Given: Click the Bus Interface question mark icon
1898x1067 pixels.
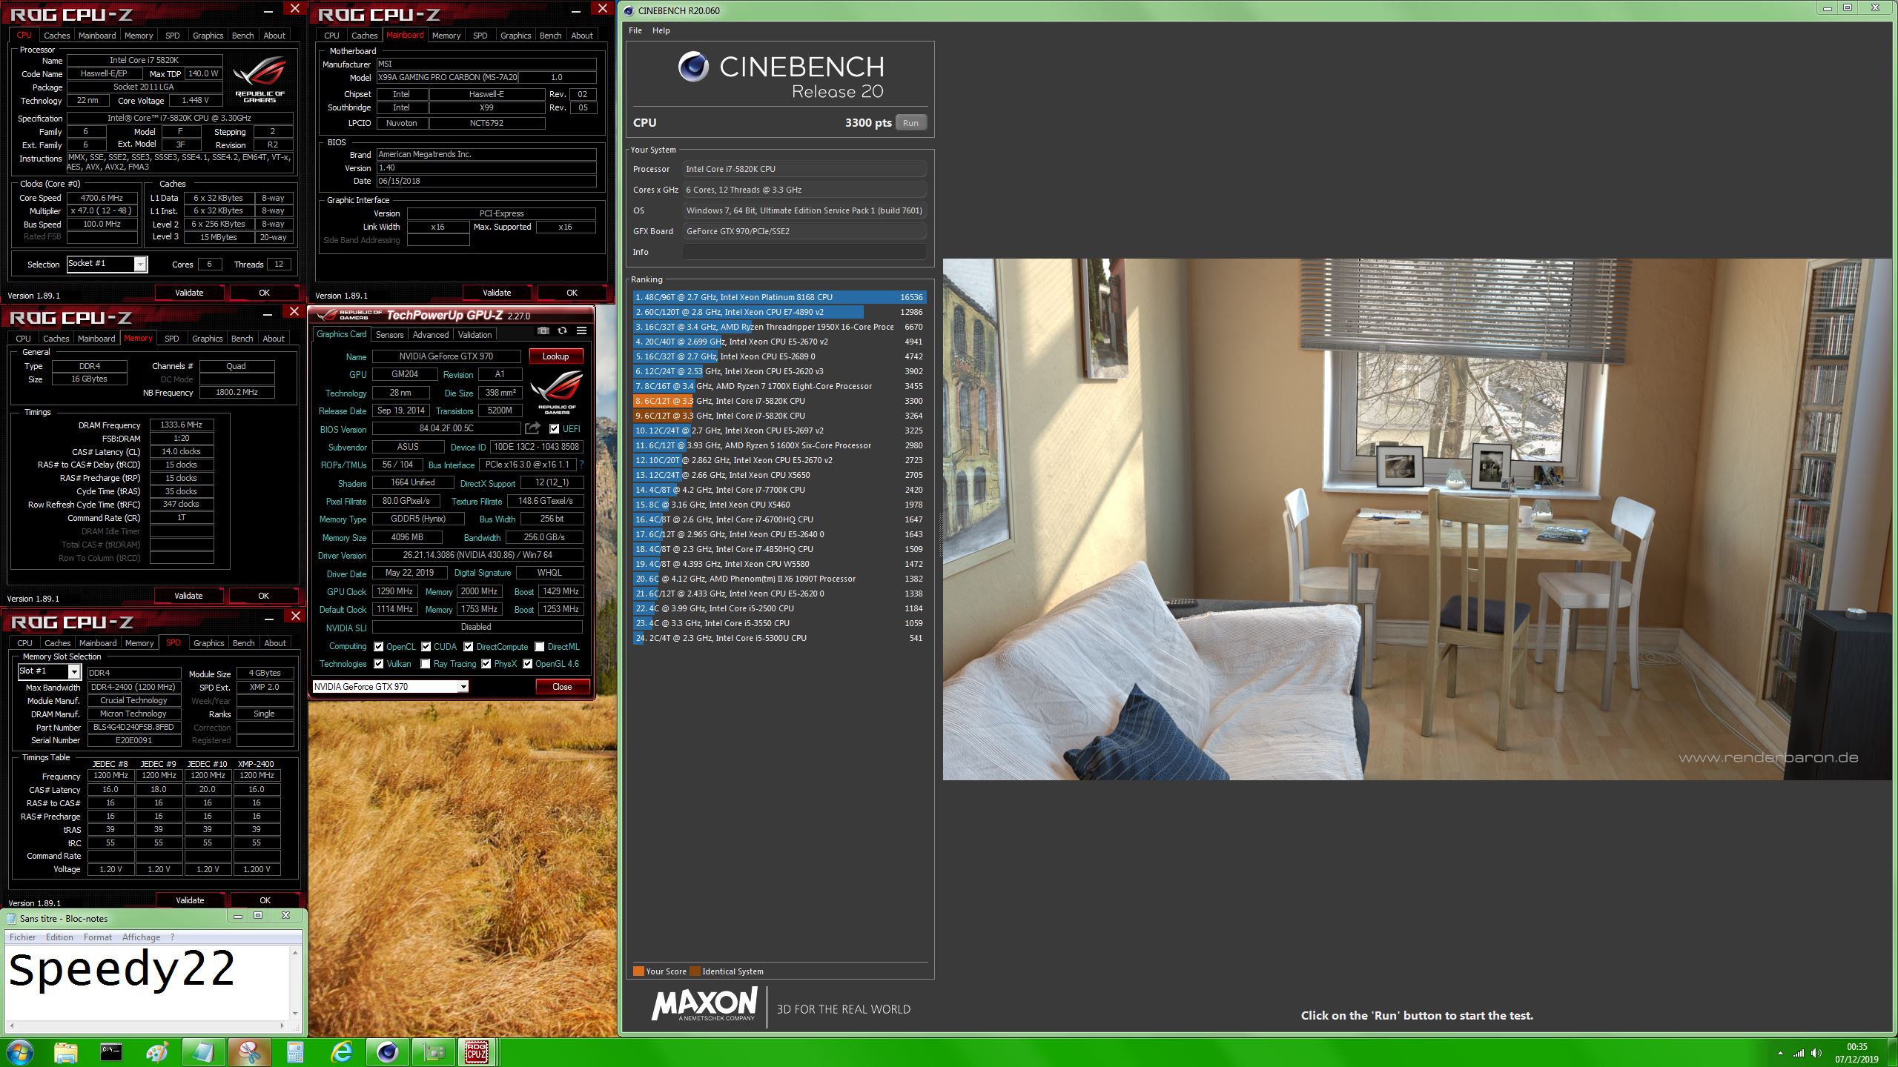Looking at the screenshot, I should [581, 465].
